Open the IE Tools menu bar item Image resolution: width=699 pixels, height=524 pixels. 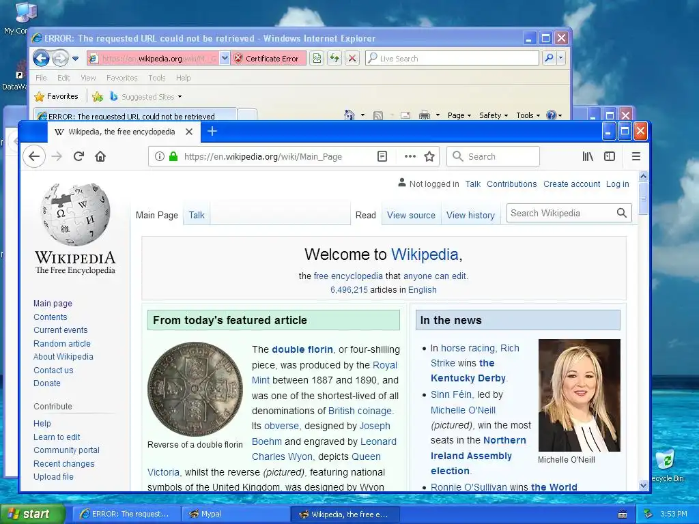point(157,78)
